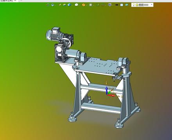Toggle the yellow circle layer status icon
This screenshot has height=140, width=172.
point(137,5)
